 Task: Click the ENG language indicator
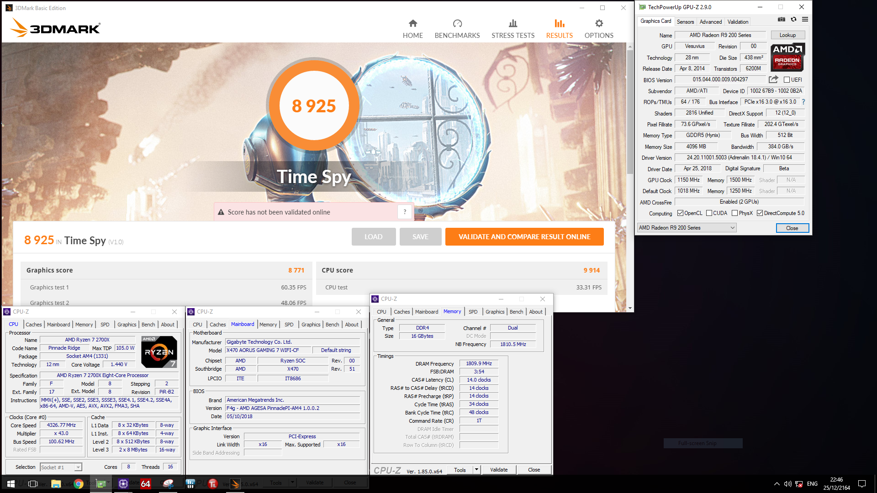(x=812, y=484)
